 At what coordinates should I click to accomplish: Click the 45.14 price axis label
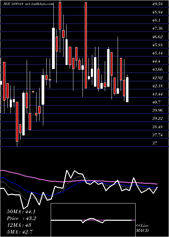pyautogui.click(x=158, y=53)
